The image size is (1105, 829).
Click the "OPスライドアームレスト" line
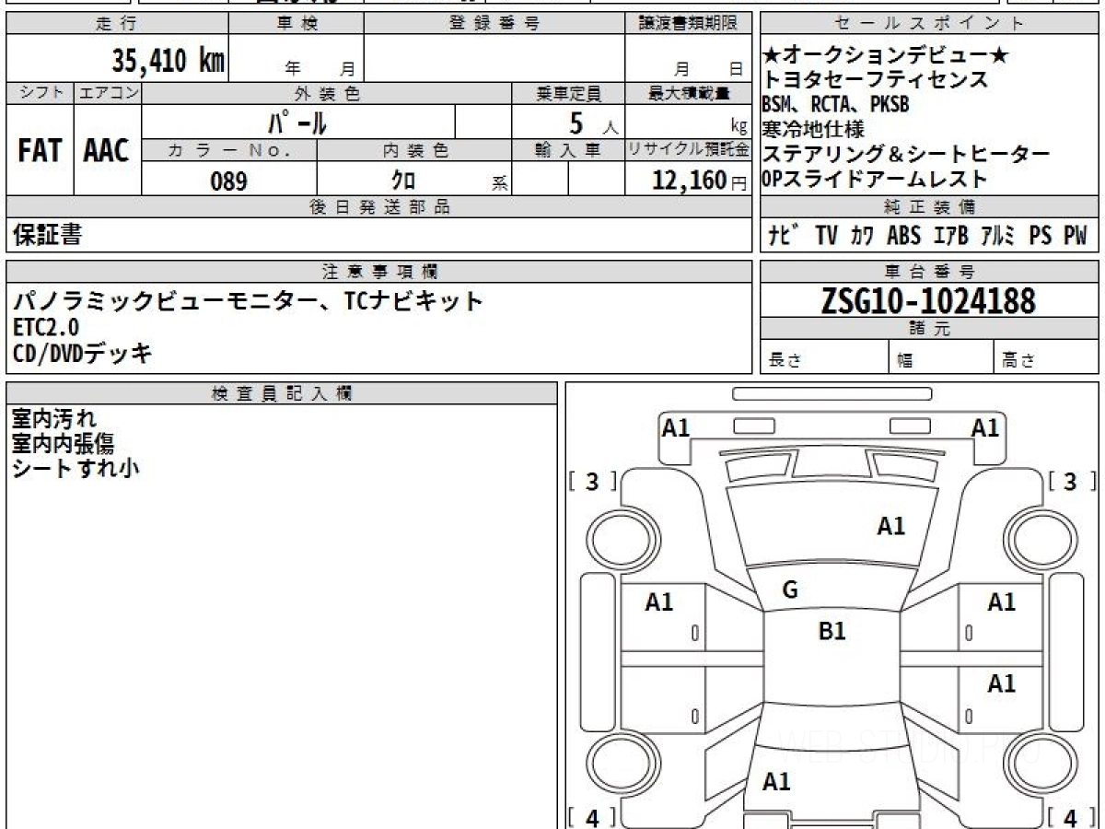875,180
